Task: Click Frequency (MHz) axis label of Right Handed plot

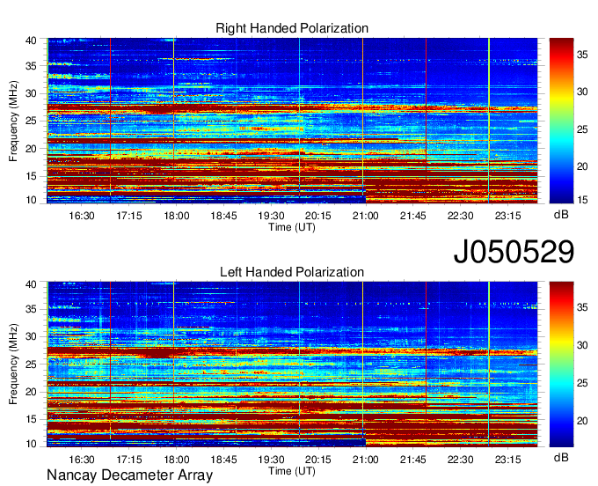Action: coord(13,121)
